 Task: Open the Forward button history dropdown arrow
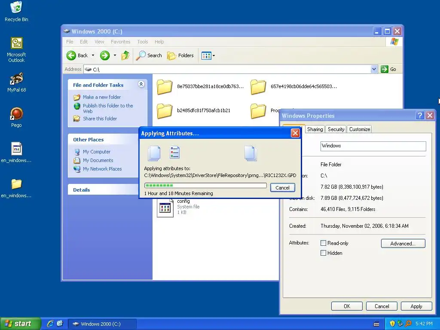pyautogui.click(x=115, y=55)
